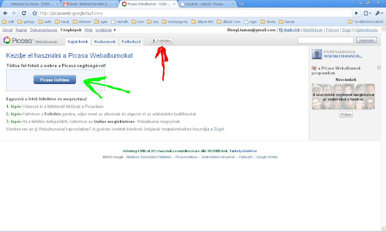386x232 pixels.
Task: Select the Saját fotók tab
Action: [x=78, y=41]
